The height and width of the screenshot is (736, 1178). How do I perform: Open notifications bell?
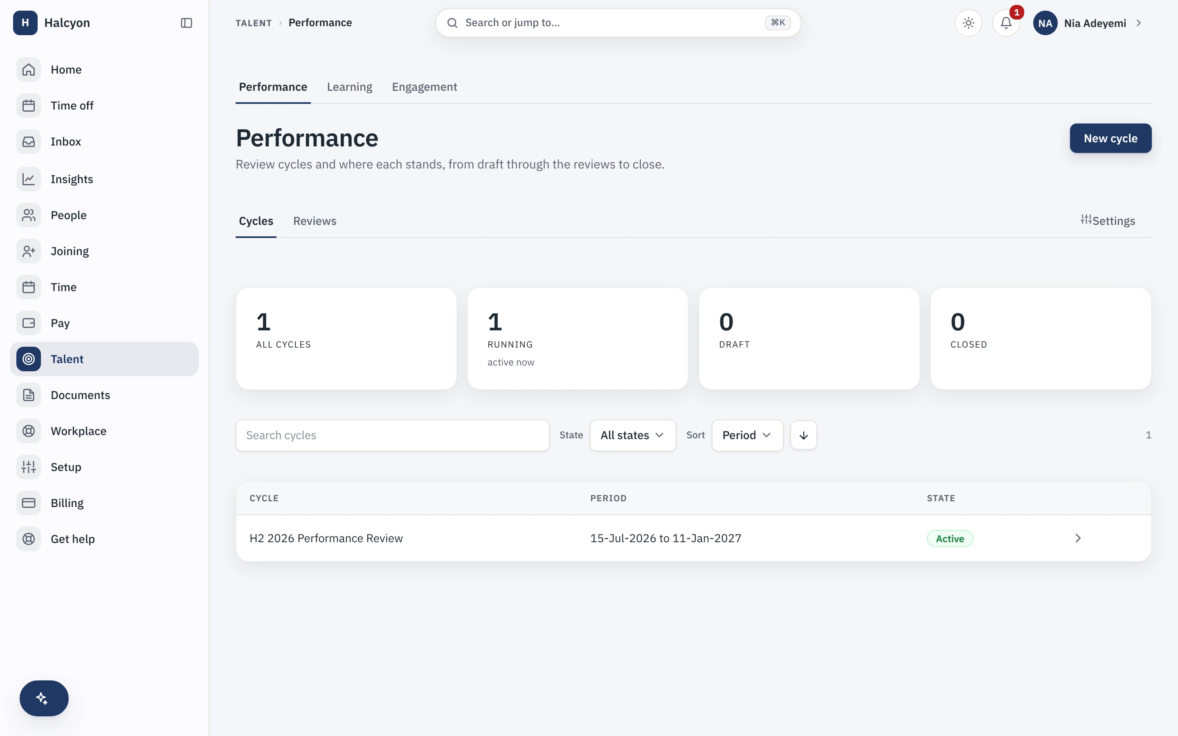point(1006,23)
